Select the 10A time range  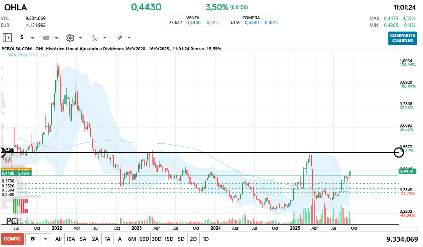click(x=71, y=239)
